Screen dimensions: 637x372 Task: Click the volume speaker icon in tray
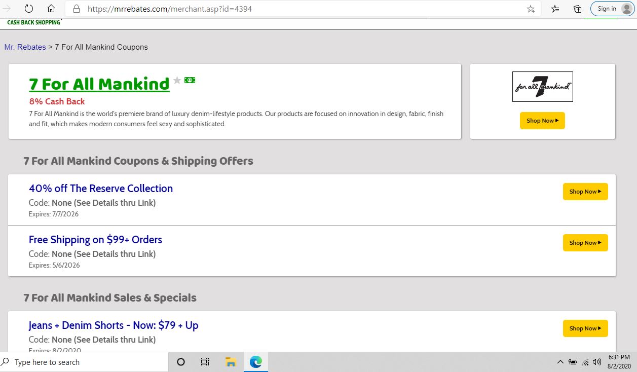coord(597,362)
